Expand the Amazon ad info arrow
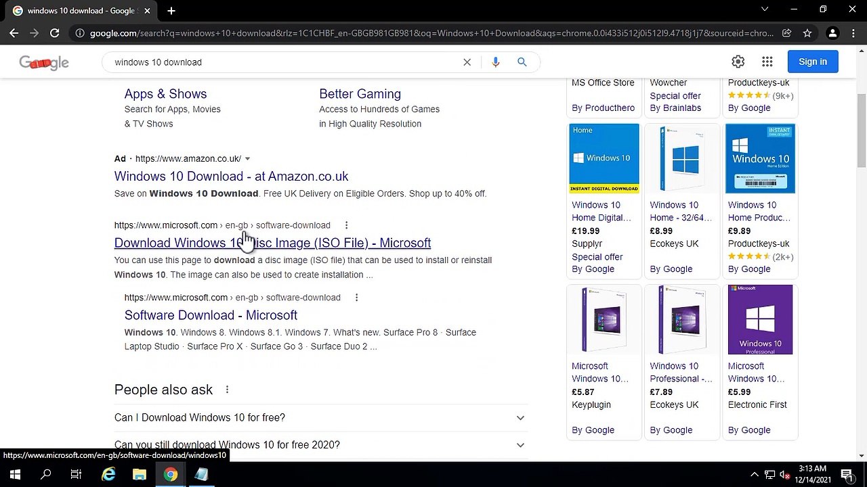Image resolution: width=867 pixels, height=487 pixels. click(247, 159)
